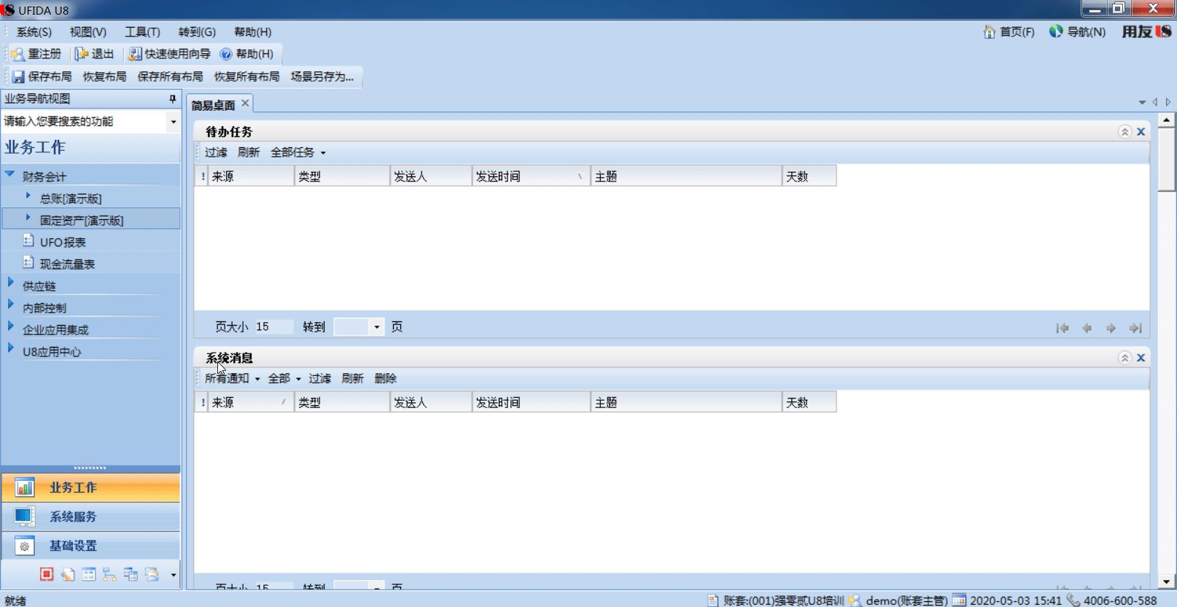This screenshot has height=607, width=1177.
Task: Collapse the 系统消息 panel
Action: pyautogui.click(x=1124, y=358)
